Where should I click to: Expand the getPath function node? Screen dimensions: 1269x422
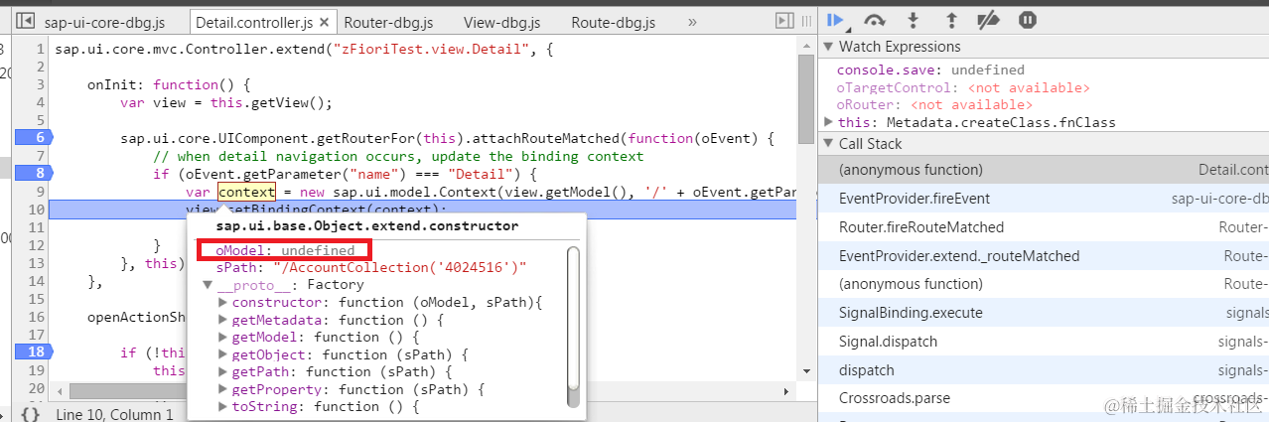click(223, 371)
